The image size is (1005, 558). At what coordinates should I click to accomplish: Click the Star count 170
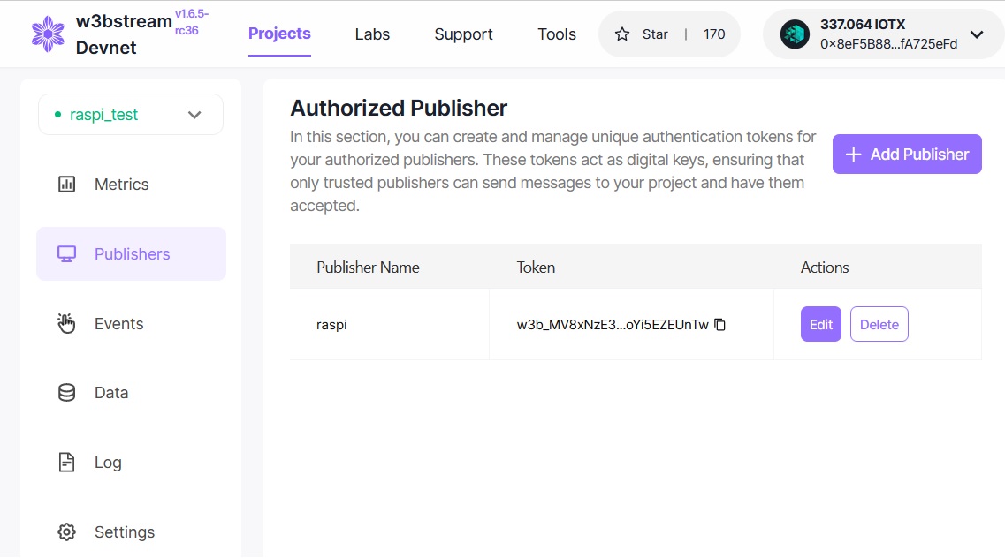[714, 34]
